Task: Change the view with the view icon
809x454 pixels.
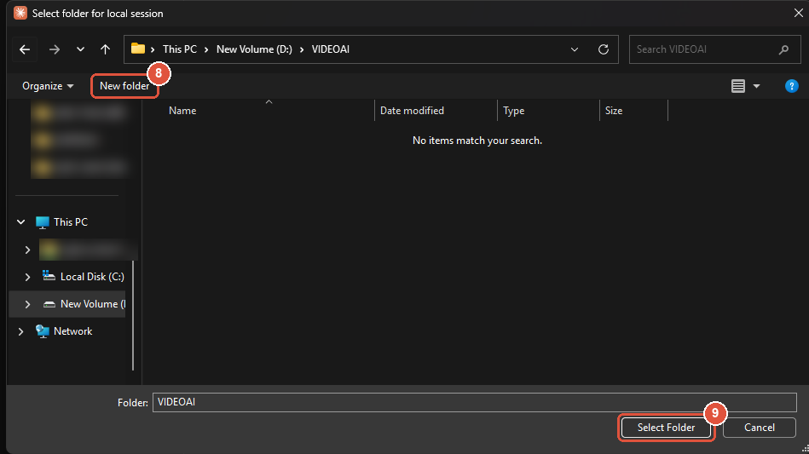Action: (x=737, y=86)
